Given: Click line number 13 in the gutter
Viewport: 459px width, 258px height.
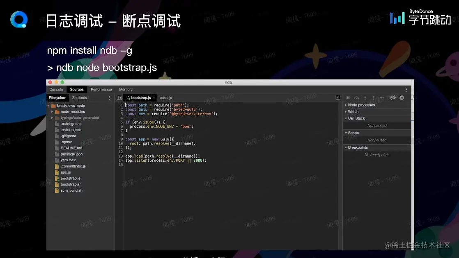Looking at the screenshot, I should (x=121, y=156).
